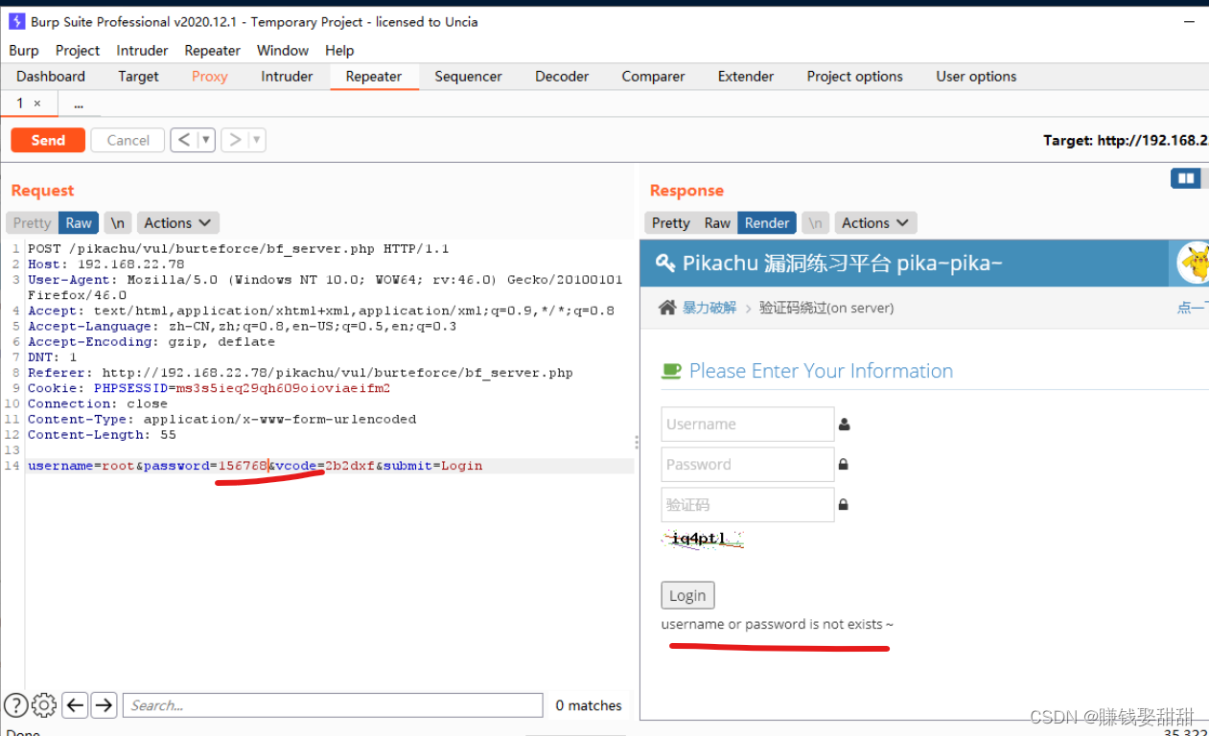Expand forward history dropdown arrow
The image size is (1209, 736).
256,140
